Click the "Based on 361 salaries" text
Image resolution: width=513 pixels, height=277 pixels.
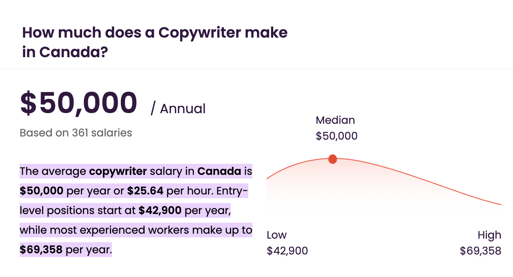tap(76, 133)
